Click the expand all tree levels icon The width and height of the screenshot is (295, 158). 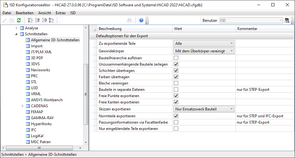tap(51, 20)
